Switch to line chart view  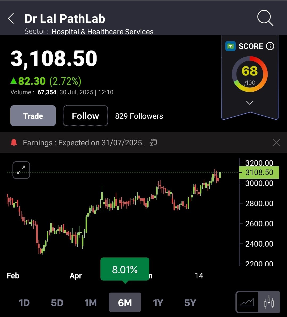click(x=247, y=302)
